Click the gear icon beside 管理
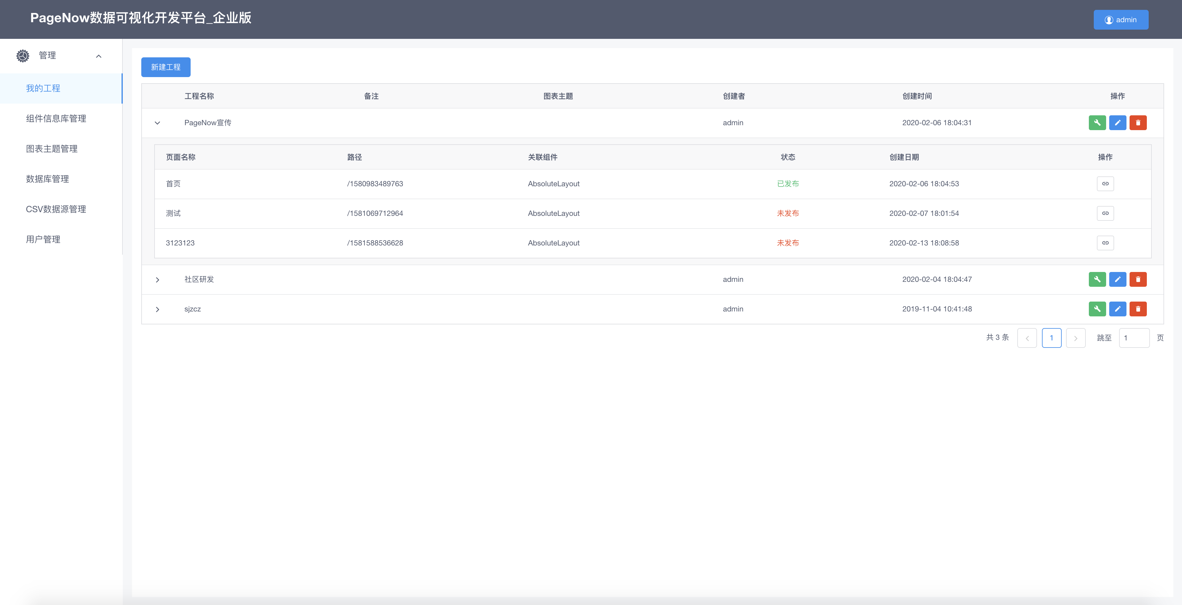 click(23, 56)
